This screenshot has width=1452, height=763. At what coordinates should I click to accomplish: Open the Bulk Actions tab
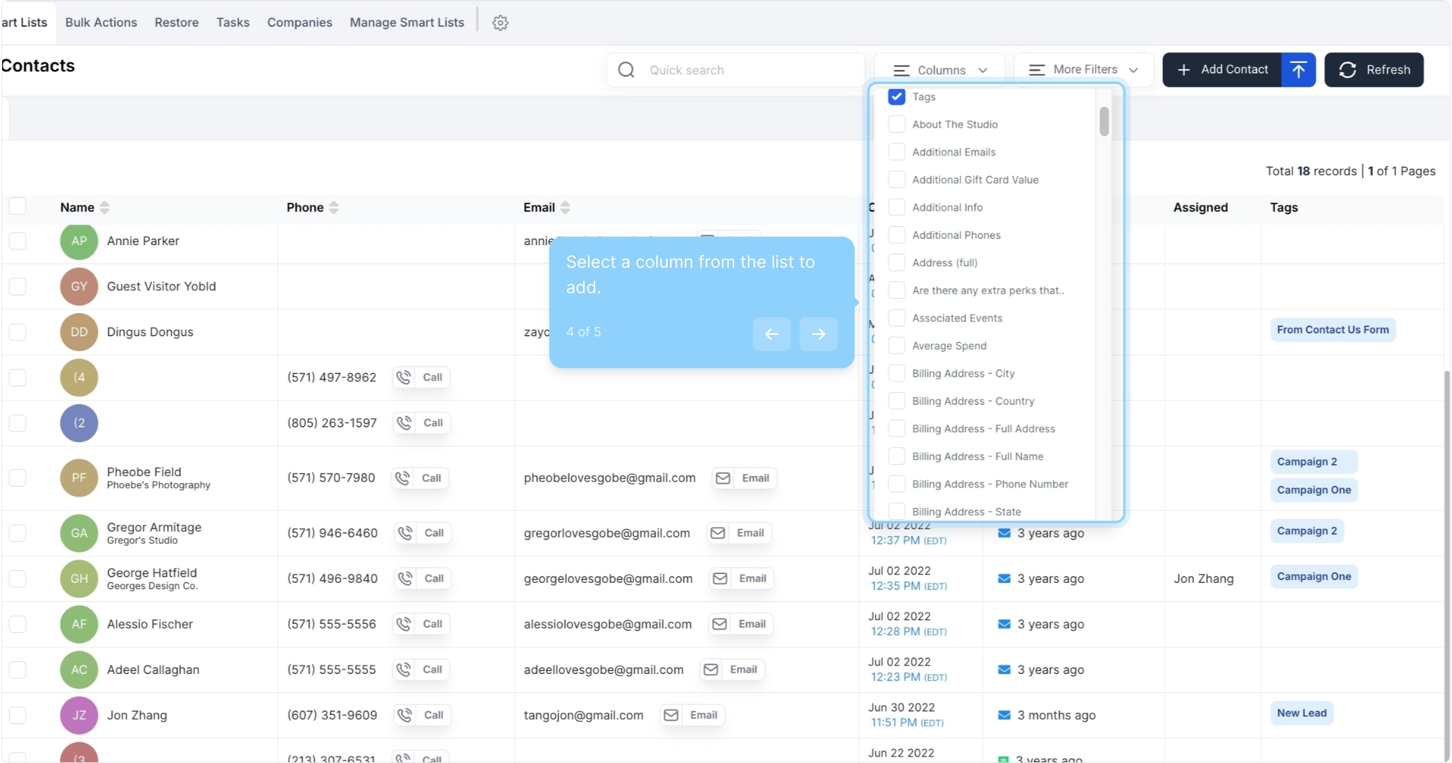(101, 23)
